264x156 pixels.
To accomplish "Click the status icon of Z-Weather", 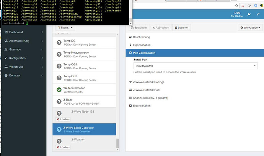I will tap(59, 141).
